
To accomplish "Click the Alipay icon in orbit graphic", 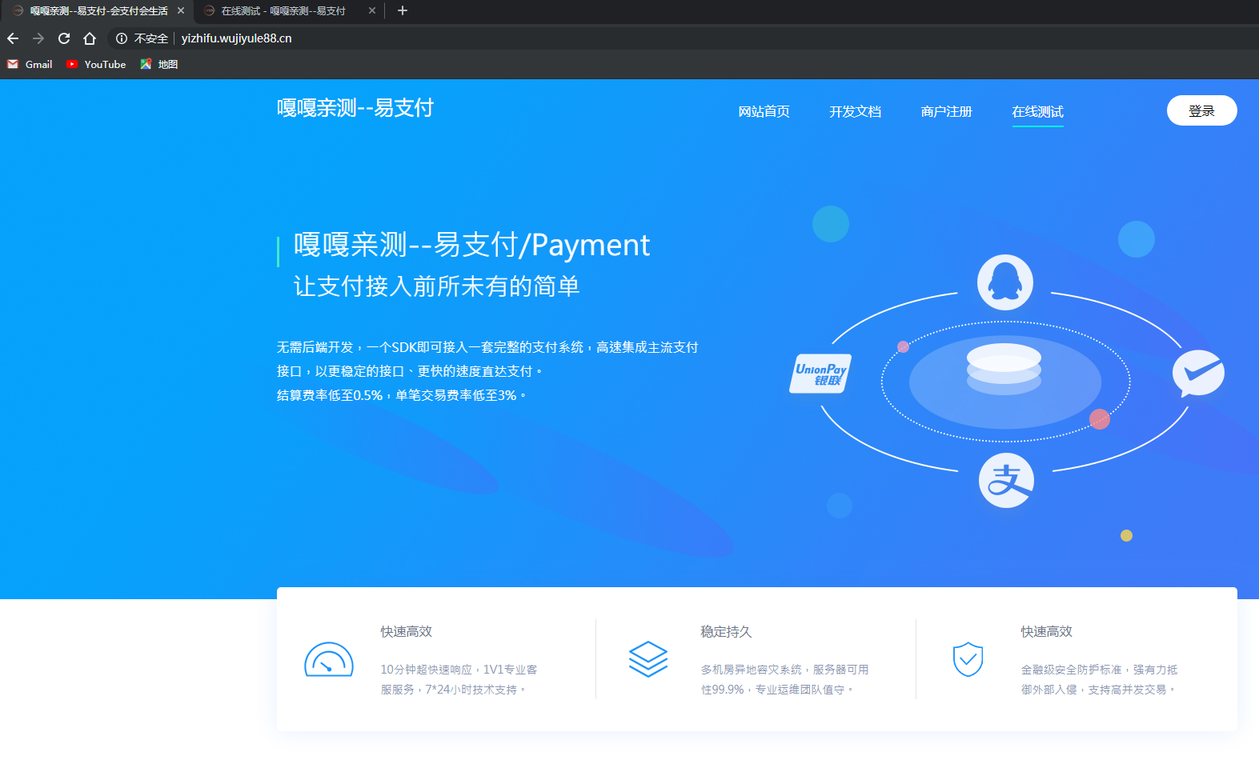I will [x=1006, y=481].
